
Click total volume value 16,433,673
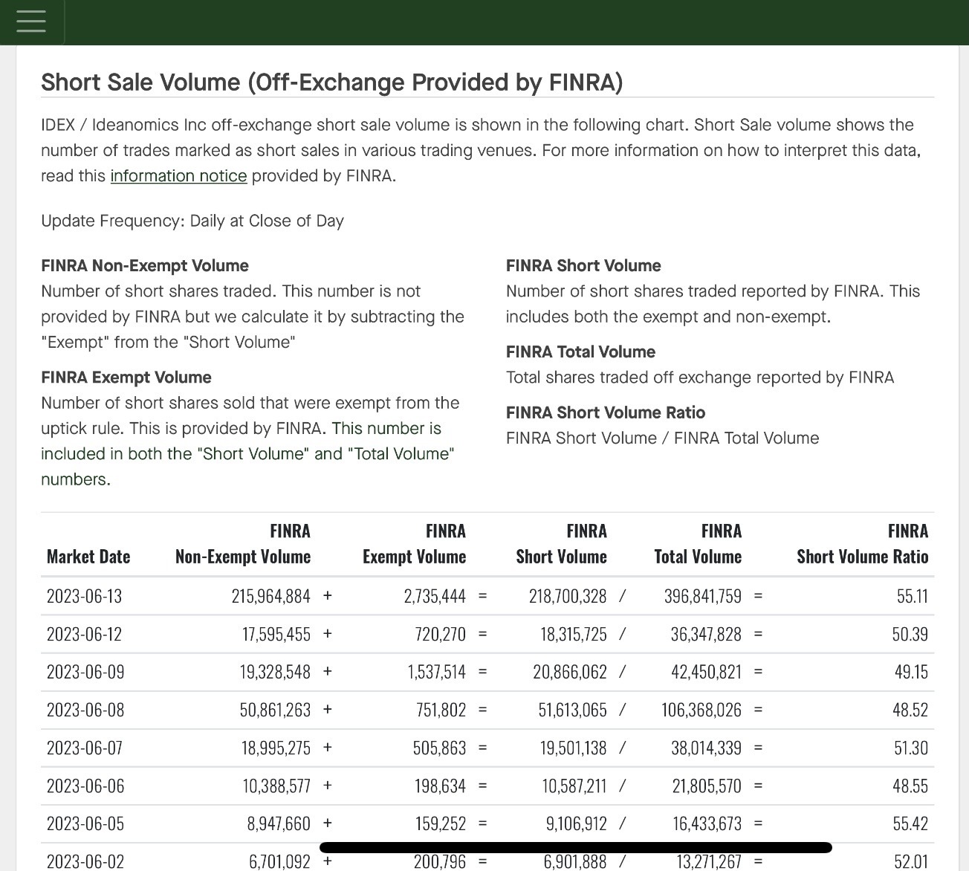point(707,824)
